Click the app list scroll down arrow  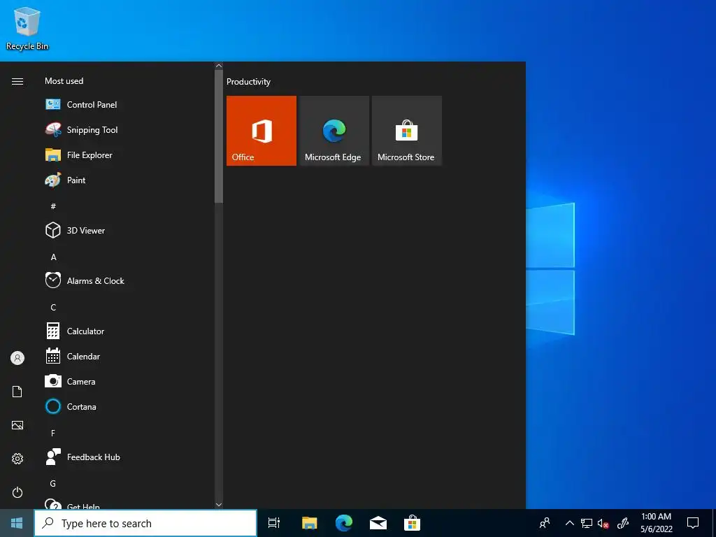click(219, 505)
